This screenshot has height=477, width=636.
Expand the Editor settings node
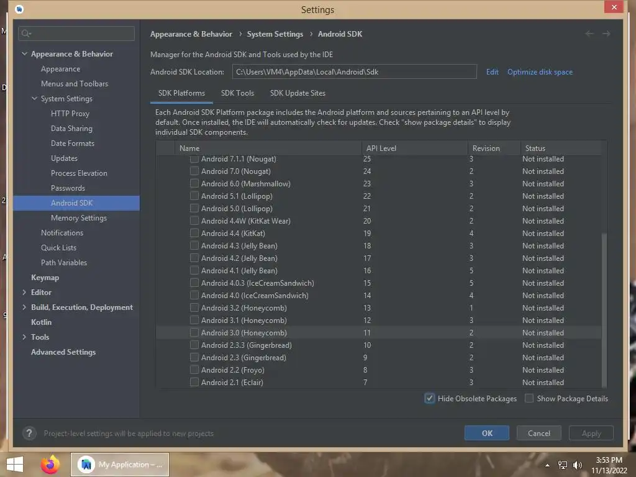24,292
